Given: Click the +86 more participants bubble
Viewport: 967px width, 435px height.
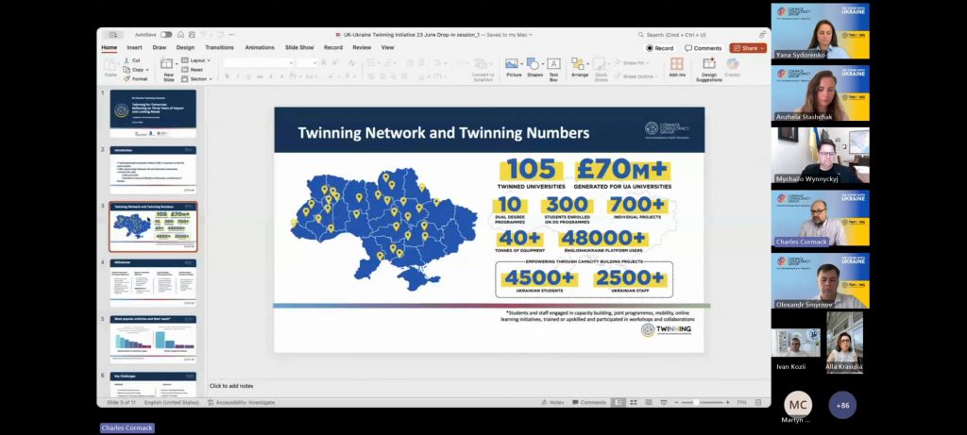Looking at the screenshot, I should pos(842,406).
